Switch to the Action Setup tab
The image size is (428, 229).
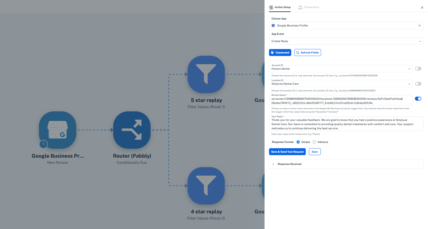(280, 8)
